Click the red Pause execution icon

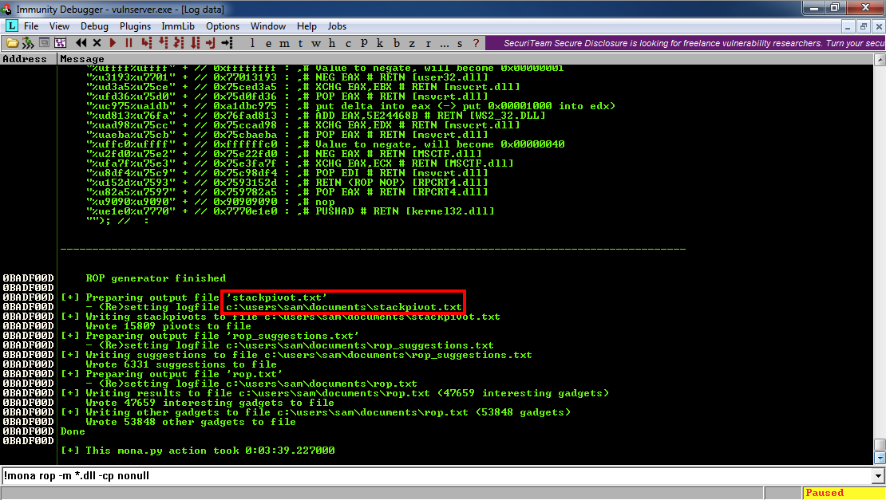(129, 43)
